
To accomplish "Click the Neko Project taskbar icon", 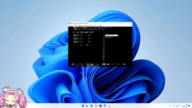I will tap(109, 106).
